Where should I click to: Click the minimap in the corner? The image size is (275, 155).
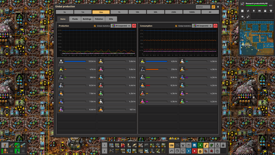257,37
